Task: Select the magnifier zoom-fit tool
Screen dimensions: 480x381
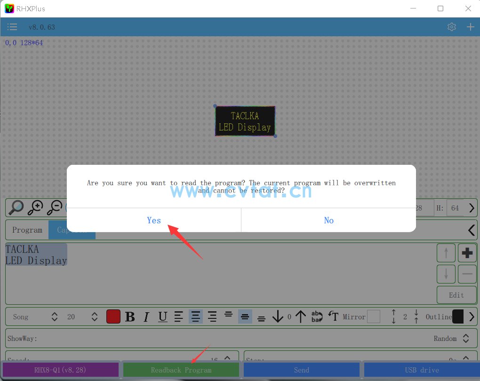Action: pos(16,207)
